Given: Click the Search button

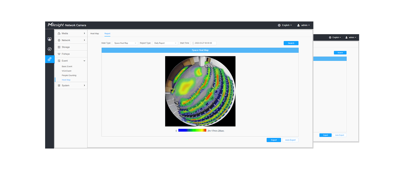Looking at the screenshot, I should pos(291,43).
